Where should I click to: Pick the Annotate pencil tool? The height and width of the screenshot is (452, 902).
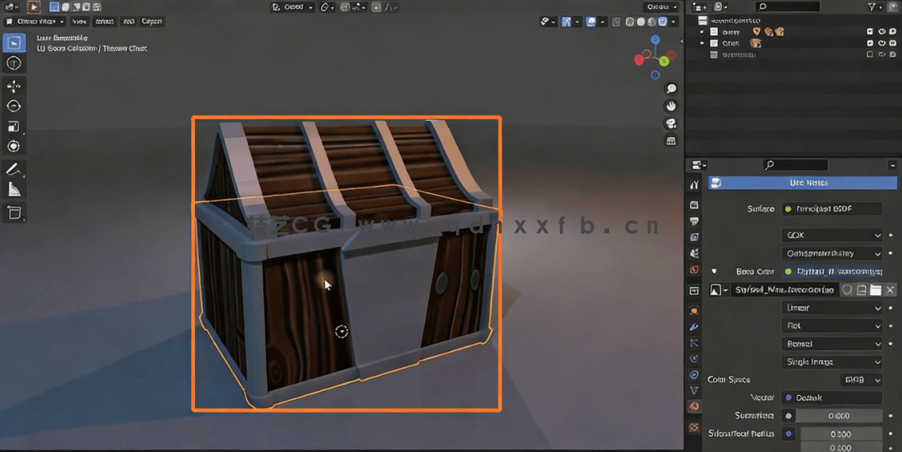click(14, 169)
